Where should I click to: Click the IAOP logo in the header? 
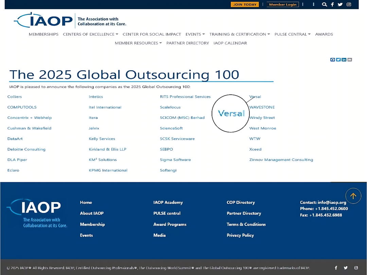pyautogui.click(x=44, y=21)
